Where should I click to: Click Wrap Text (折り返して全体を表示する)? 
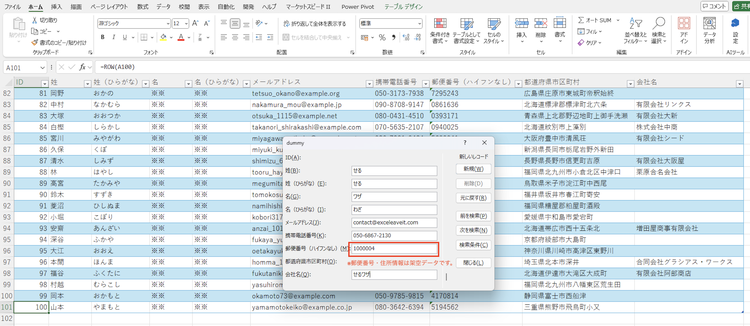tap(315, 23)
